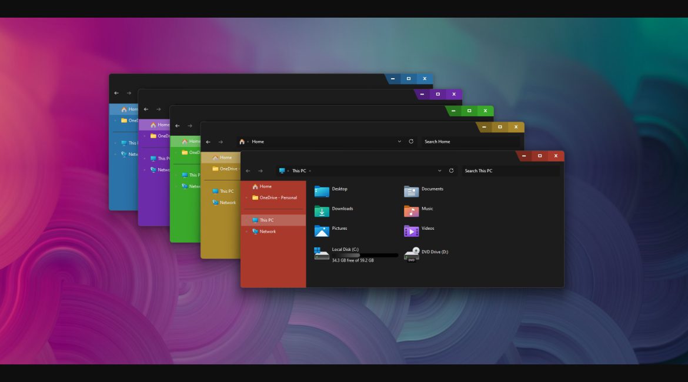Select Network in the yellow window sidebar
688x382 pixels.
(x=221, y=203)
